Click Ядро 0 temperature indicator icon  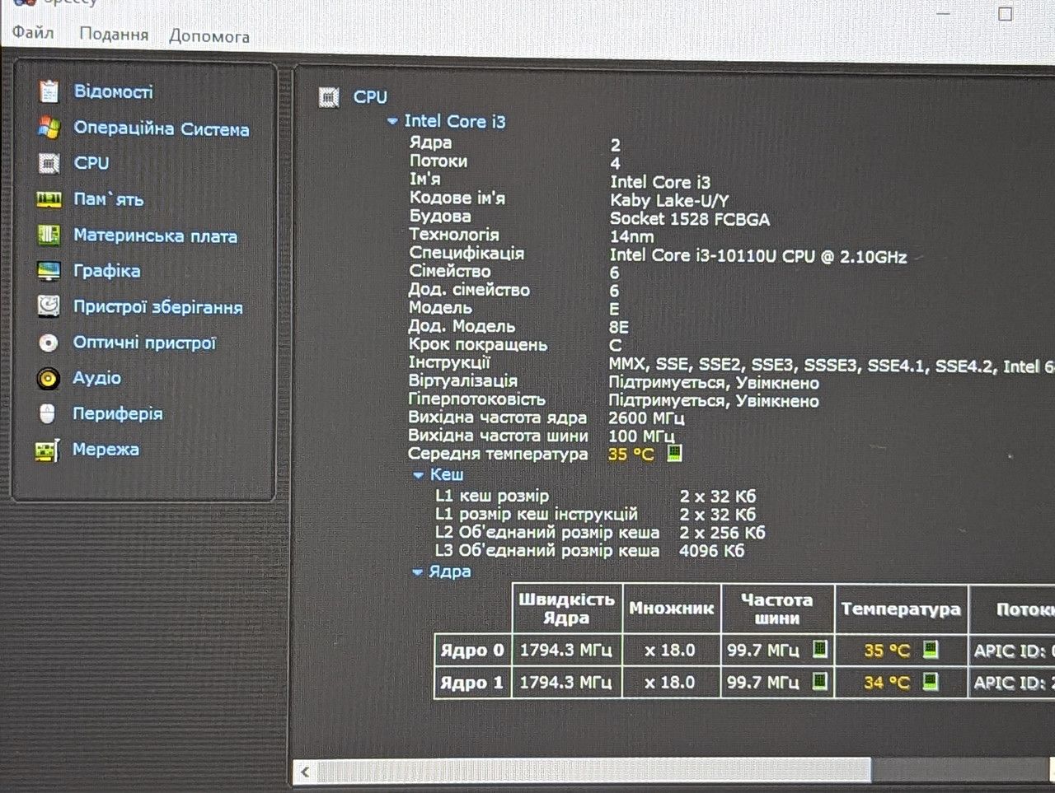(x=931, y=649)
